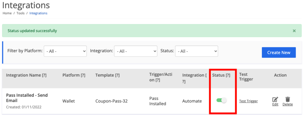Click the Edit pencil icon
Viewport: 303px width, 115px height.
point(275,99)
